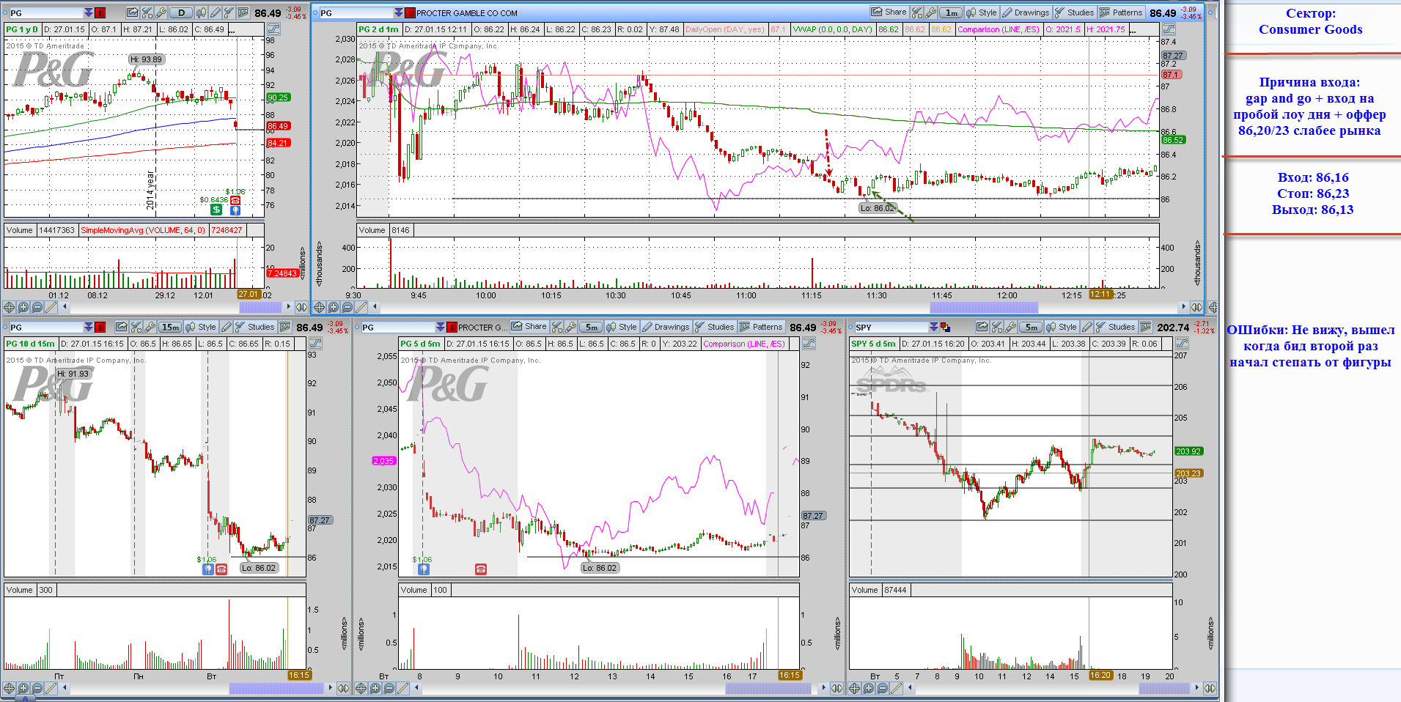Click patterns icon on the SPY chart
The image size is (1401, 702).
[1145, 327]
